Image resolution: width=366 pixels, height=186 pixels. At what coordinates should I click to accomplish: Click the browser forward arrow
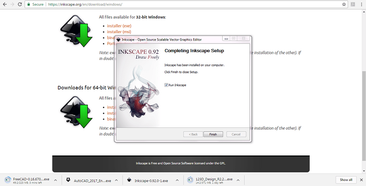pyautogui.click(x=12, y=4)
